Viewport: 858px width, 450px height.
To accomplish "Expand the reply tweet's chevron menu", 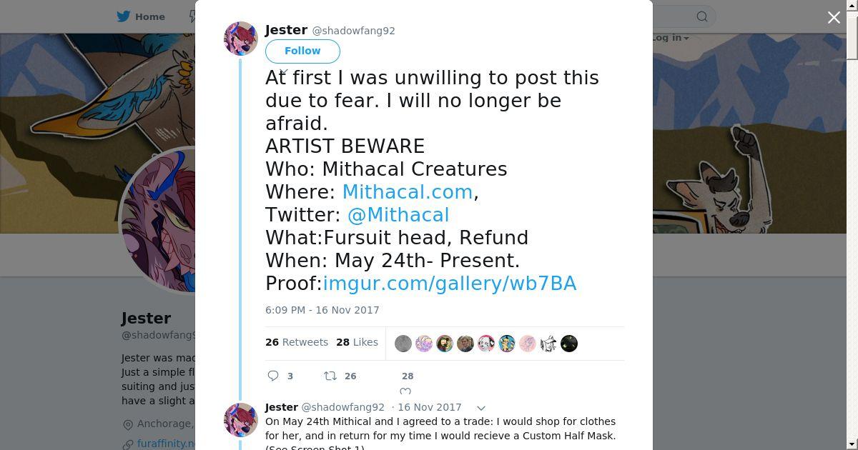I will 481,408.
